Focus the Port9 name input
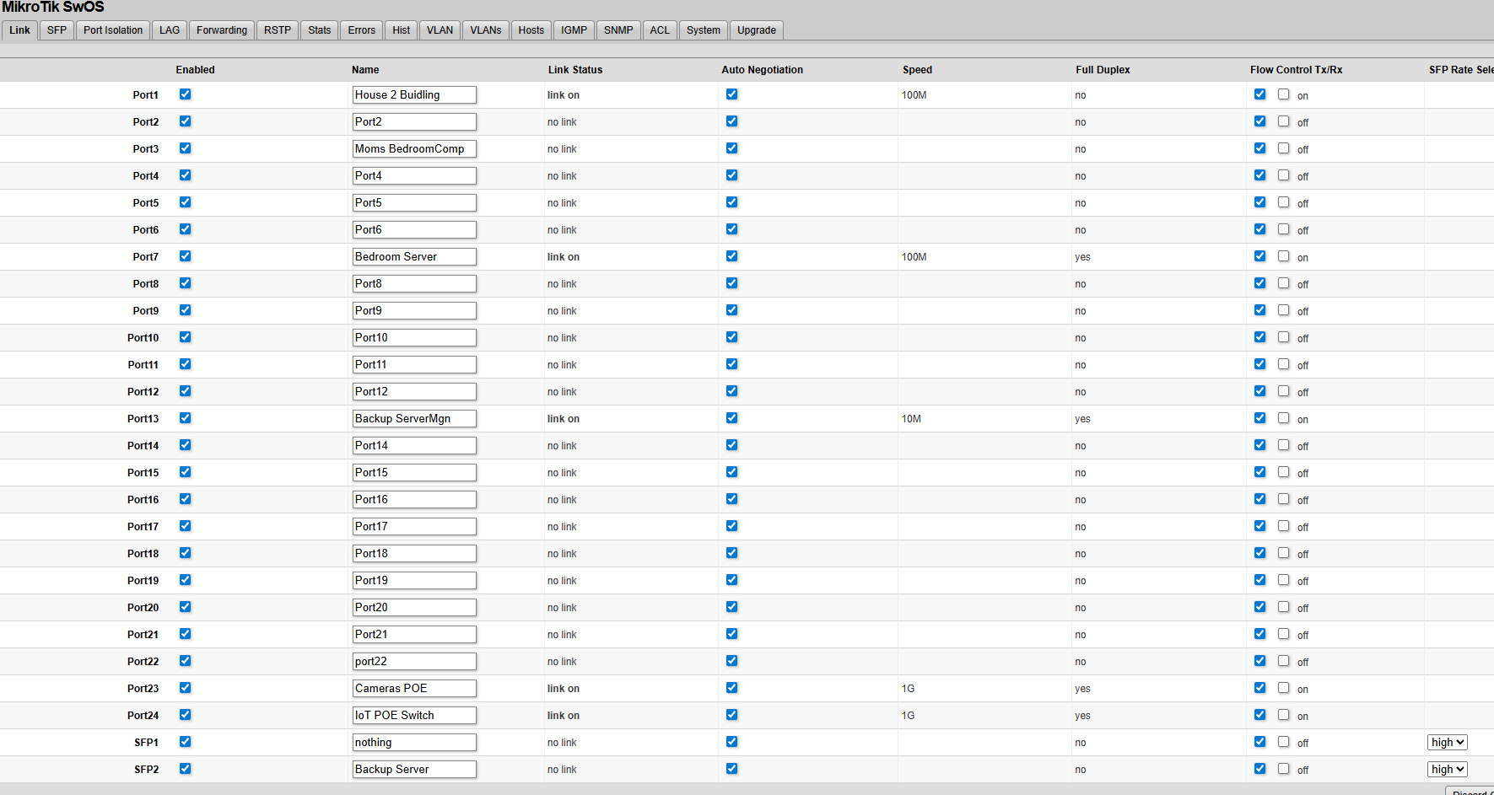 click(x=414, y=311)
